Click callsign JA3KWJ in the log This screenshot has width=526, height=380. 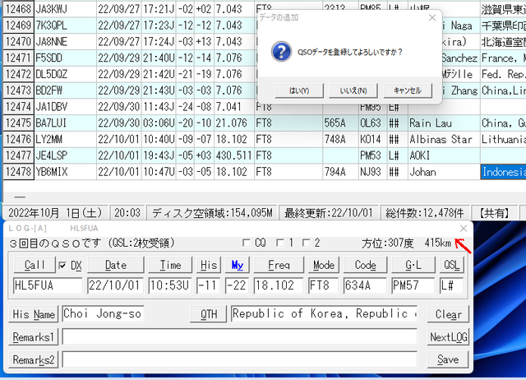tap(51, 9)
